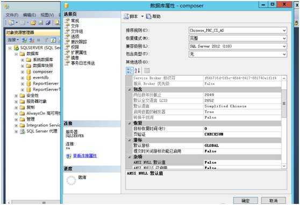This screenshot has width=300, height=205.
Task: Sort property grid alphabetically
Action: 137,70
